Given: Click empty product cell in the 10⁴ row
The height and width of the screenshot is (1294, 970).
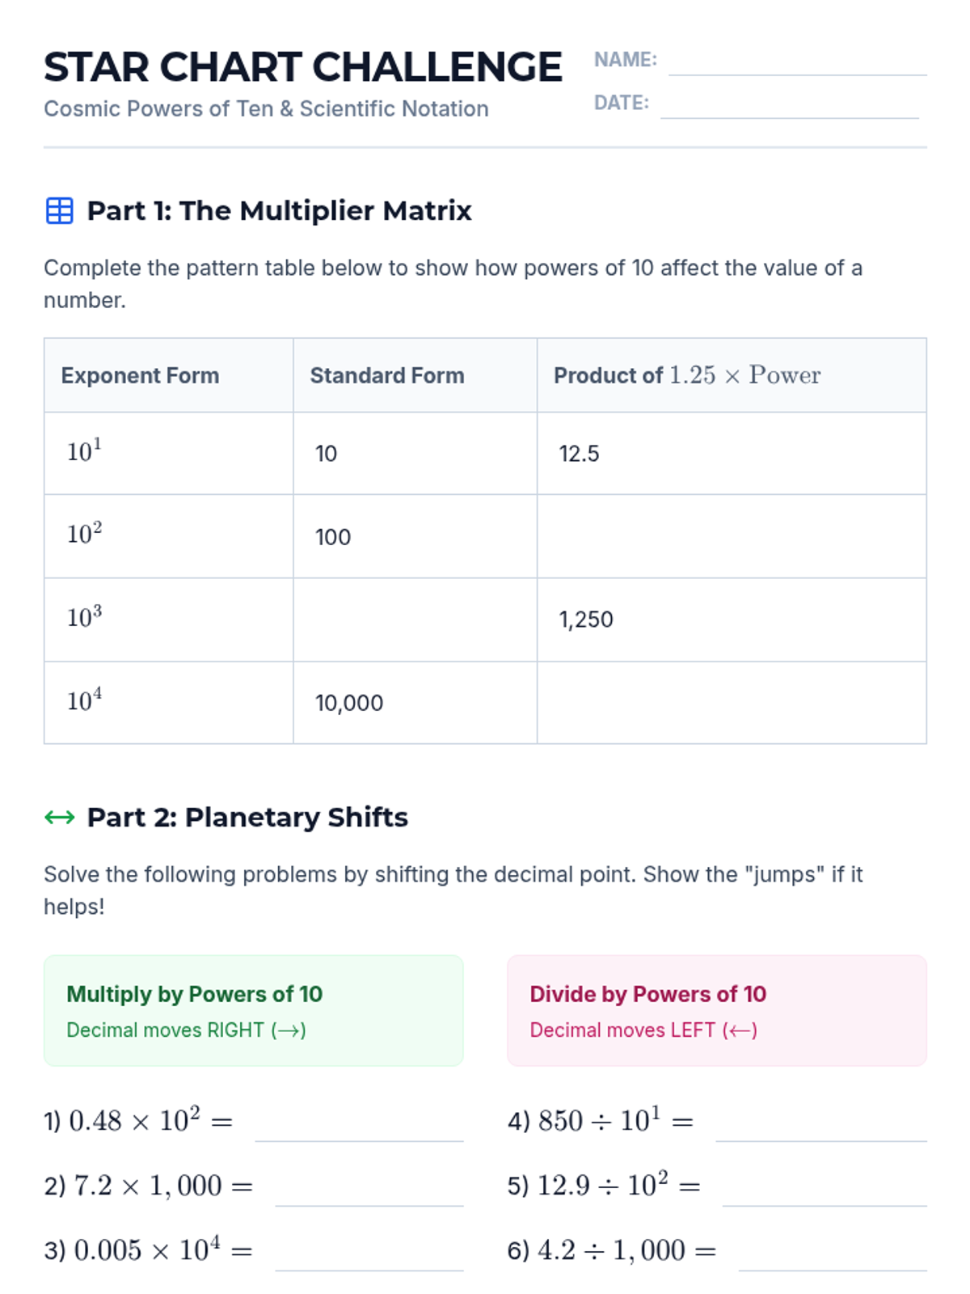Looking at the screenshot, I should pyautogui.click(x=731, y=702).
